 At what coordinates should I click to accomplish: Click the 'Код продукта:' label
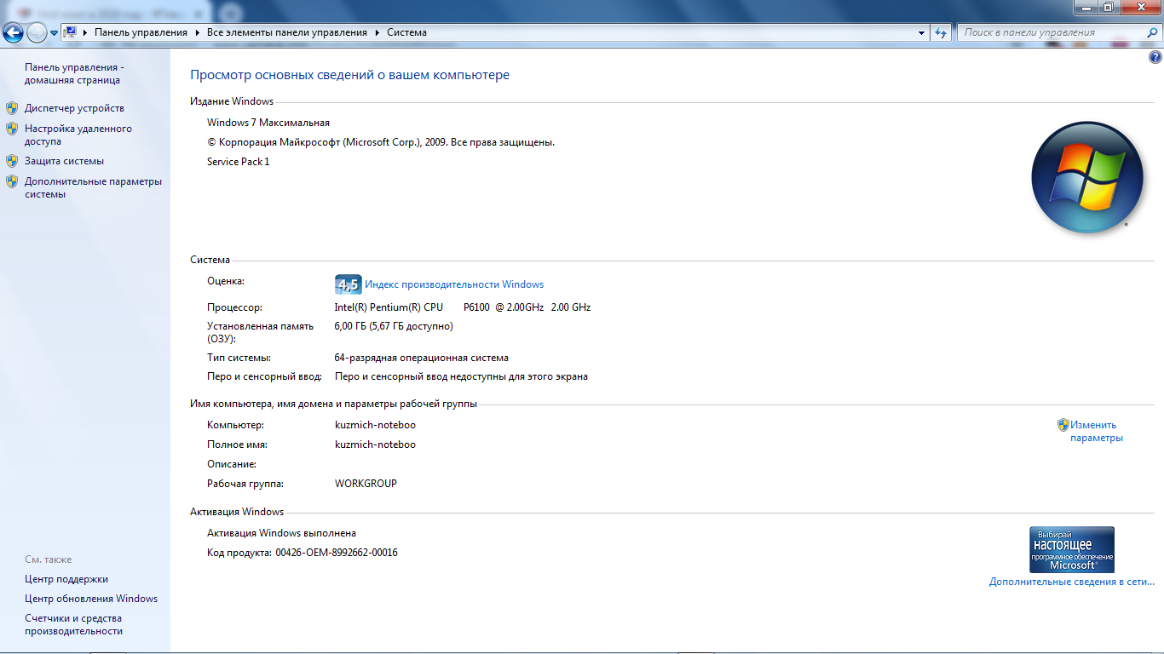click(238, 553)
